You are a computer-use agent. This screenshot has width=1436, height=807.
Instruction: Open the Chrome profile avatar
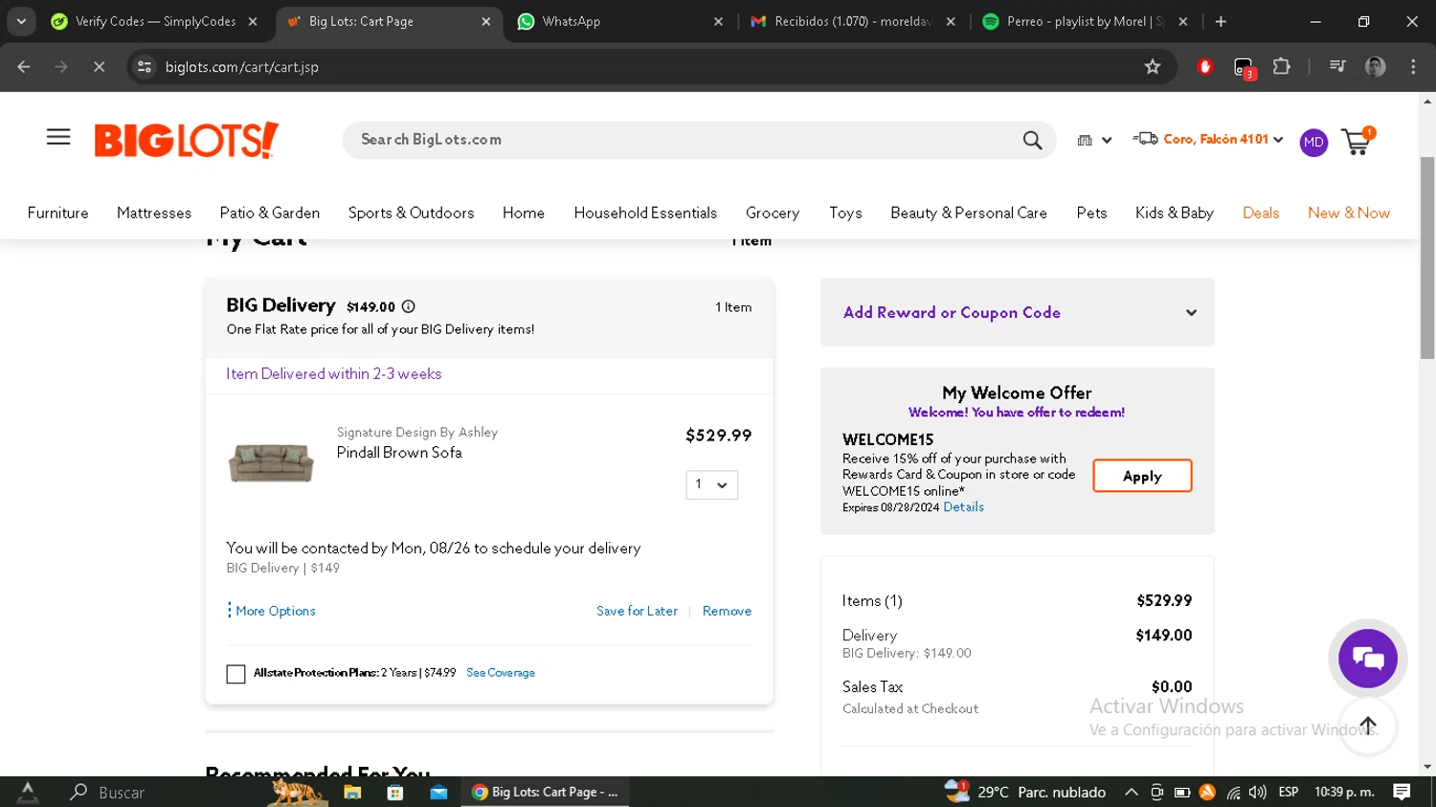pos(1376,67)
